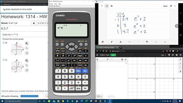Click the white color swatch in notes toolbar
Image resolution: width=183 pixels, height=103 pixels.
[174, 42]
